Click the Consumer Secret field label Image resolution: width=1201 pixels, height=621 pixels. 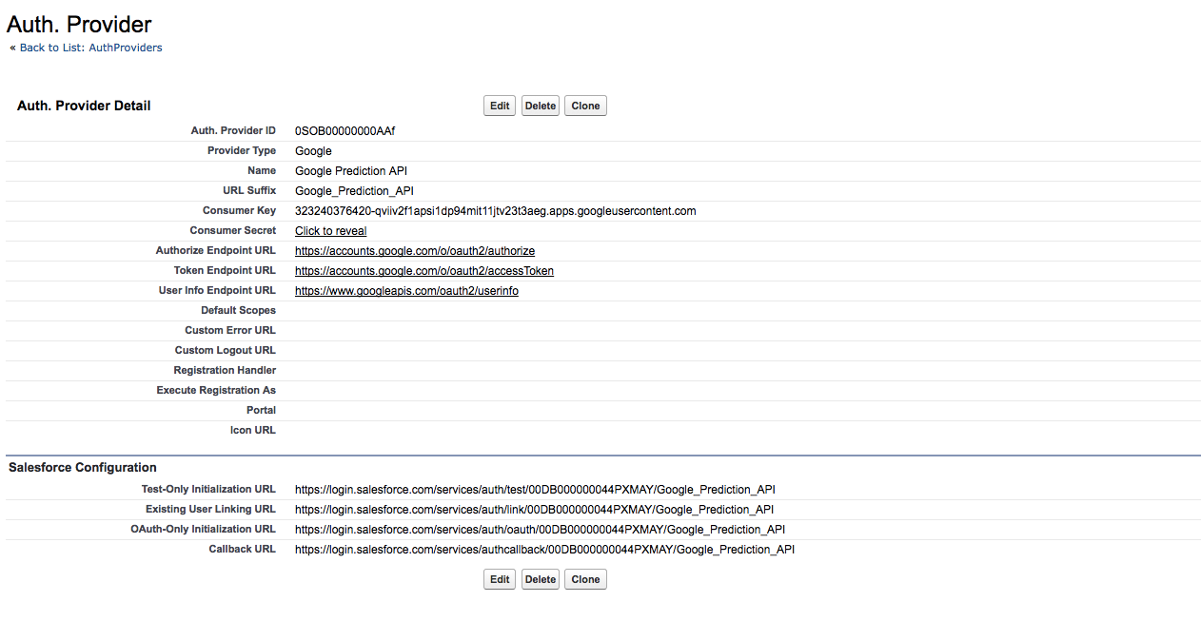[233, 231]
